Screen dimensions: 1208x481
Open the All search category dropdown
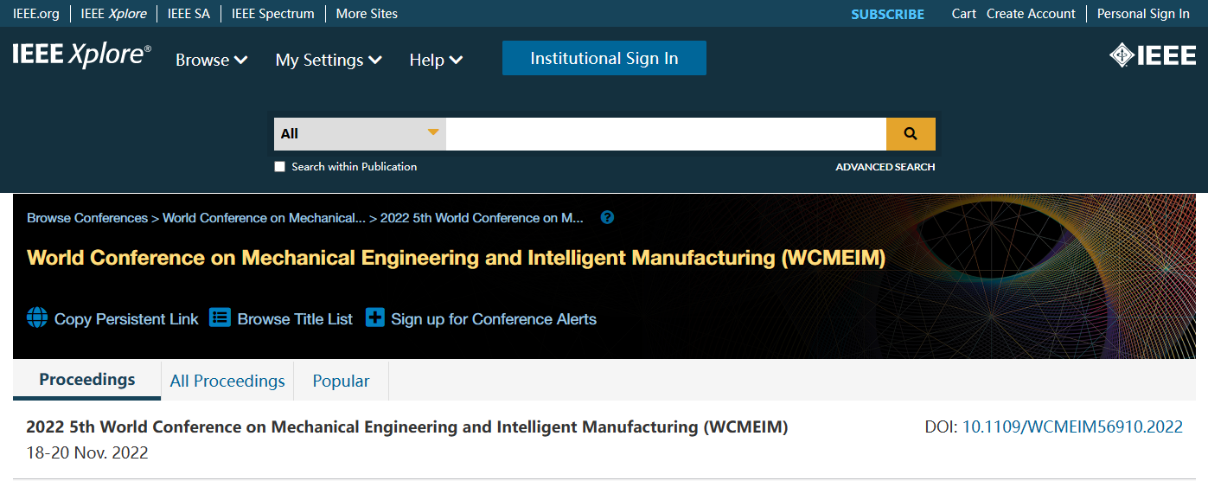[360, 134]
